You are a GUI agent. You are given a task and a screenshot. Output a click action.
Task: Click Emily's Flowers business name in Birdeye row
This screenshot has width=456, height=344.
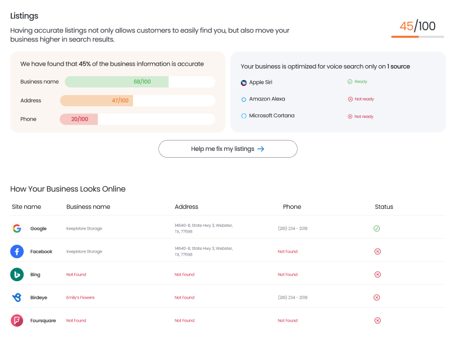80,297
